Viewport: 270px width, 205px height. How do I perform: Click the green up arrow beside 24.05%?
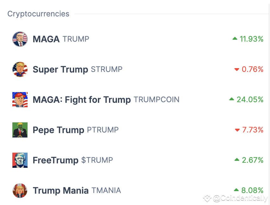click(x=232, y=99)
